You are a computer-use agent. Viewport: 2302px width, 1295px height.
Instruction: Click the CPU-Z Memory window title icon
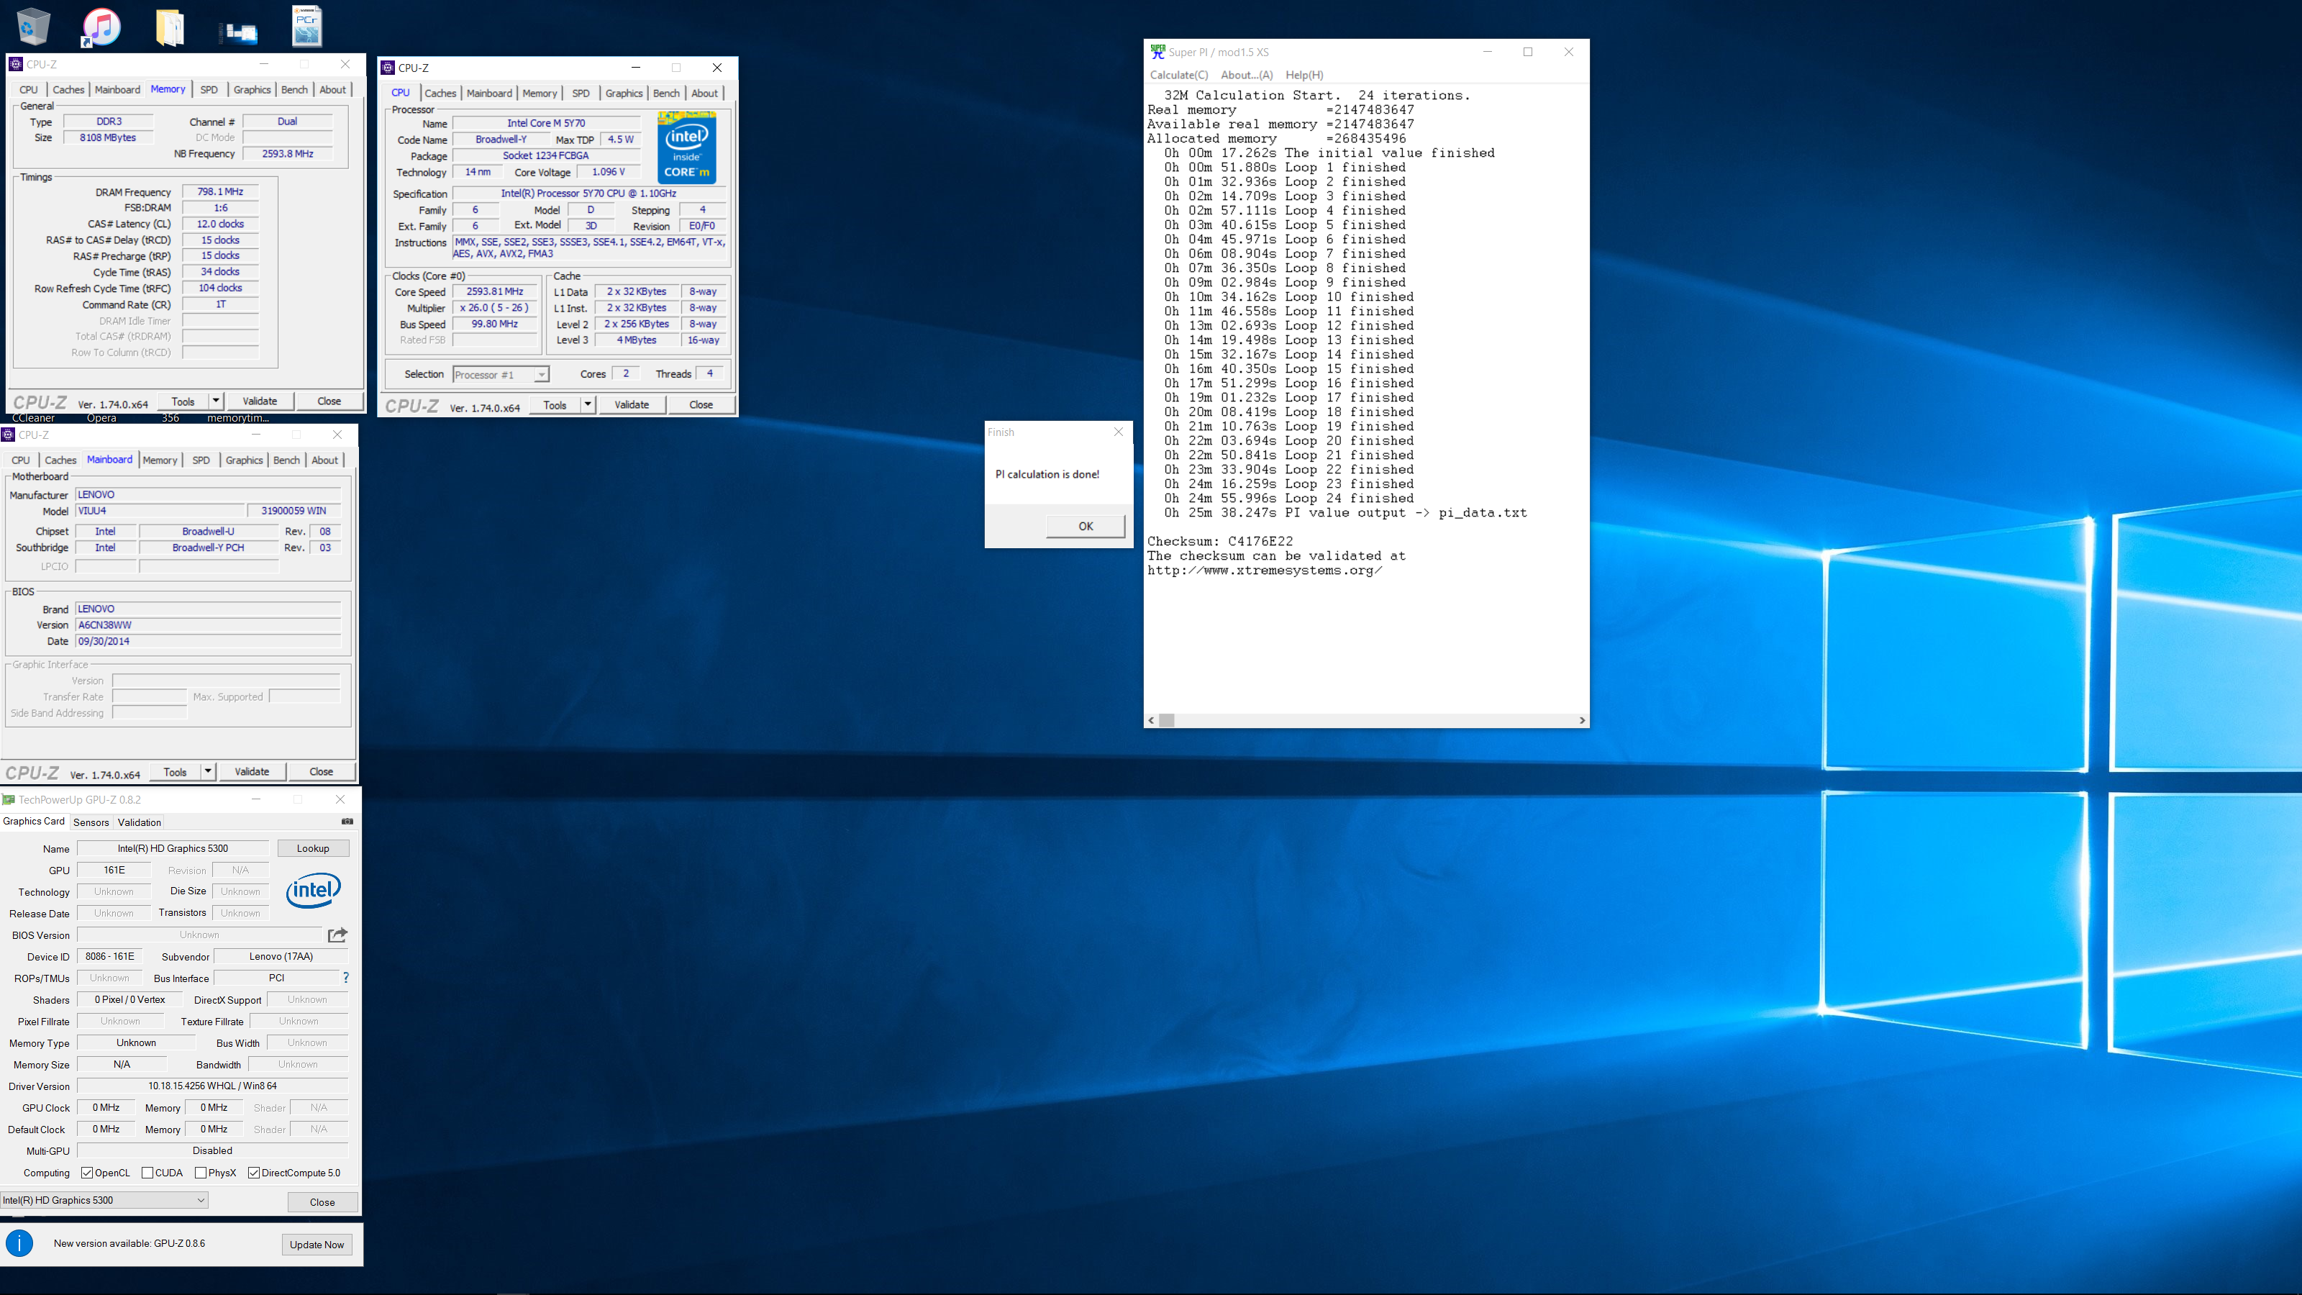click(16, 64)
